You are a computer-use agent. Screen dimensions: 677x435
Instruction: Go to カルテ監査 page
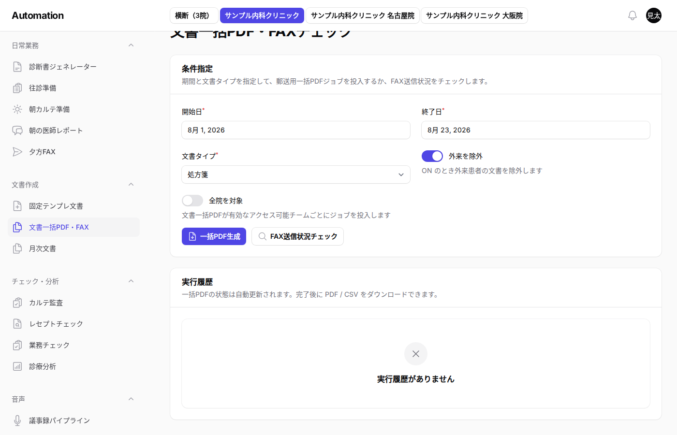click(x=74, y=303)
